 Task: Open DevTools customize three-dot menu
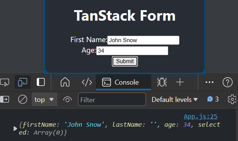(209, 82)
